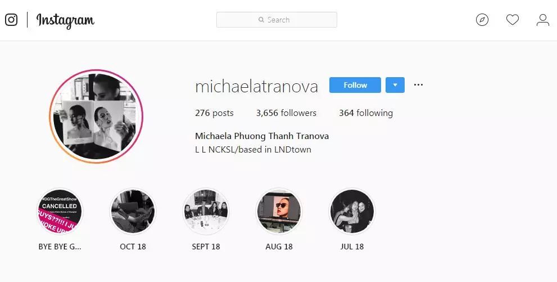The width and height of the screenshot is (557, 282).
Task: Open the Explore compass icon
Action: [x=482, y=20]
